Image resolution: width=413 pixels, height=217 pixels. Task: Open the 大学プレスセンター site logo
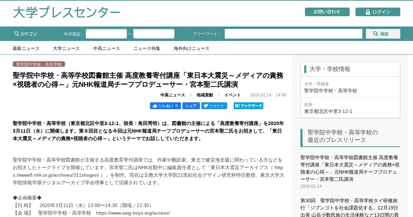66,13
